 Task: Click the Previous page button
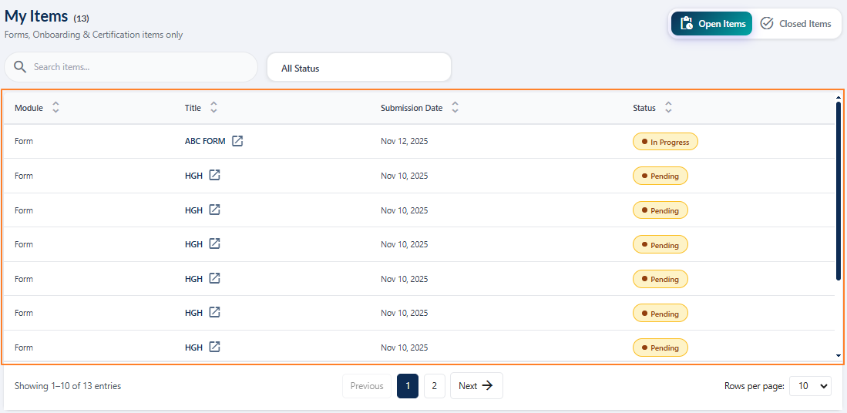pos(367,386)
